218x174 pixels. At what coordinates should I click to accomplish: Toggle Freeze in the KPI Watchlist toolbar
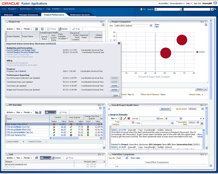(x=50, y=112)
